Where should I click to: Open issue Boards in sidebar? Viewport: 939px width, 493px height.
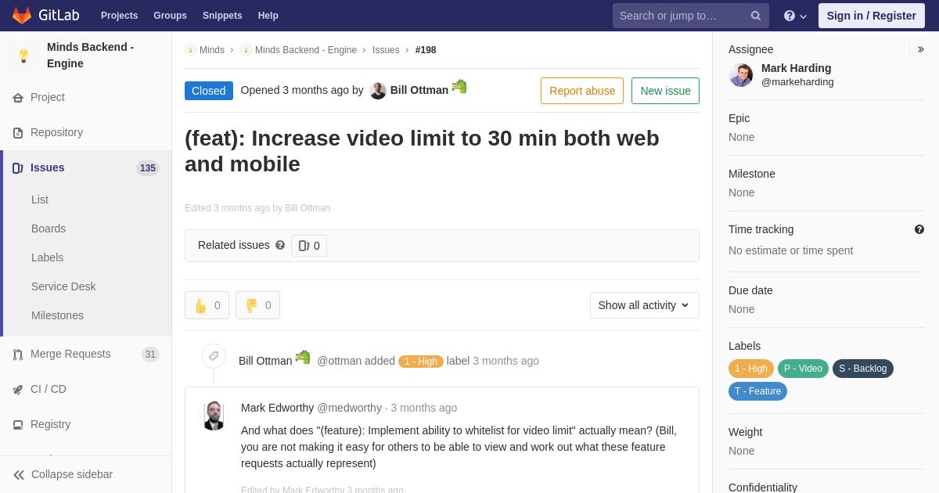coord(49,229)
